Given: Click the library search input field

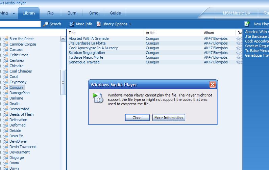Looking at the screenshot, I should (x=20, y=24).
